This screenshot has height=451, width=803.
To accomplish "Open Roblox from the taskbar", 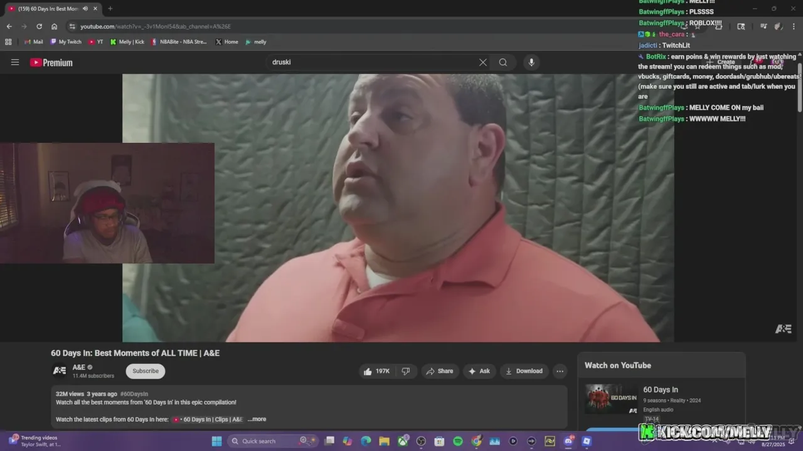I will click(587, 441).
